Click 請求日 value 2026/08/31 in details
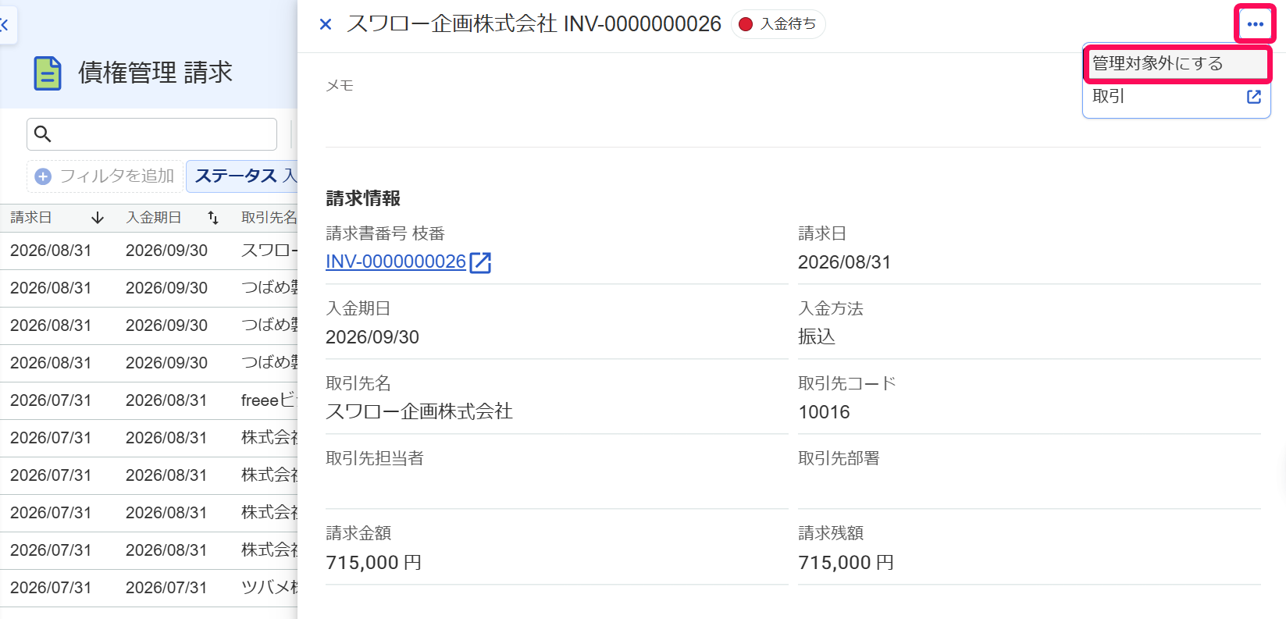 coord(844,262)
